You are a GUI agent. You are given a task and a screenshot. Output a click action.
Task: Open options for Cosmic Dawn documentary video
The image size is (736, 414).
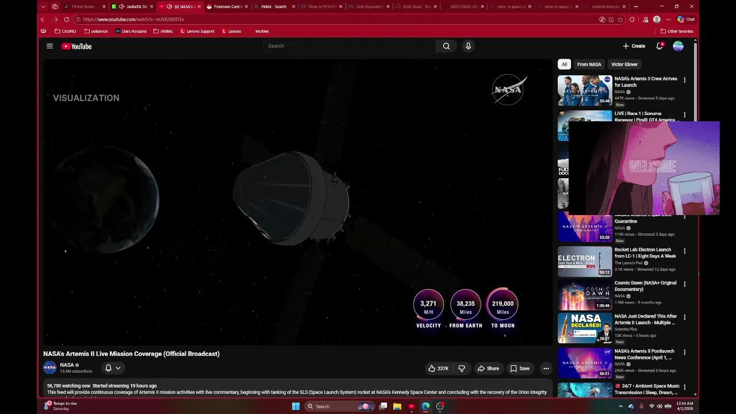pyautogui.click(x=684, y=283)
